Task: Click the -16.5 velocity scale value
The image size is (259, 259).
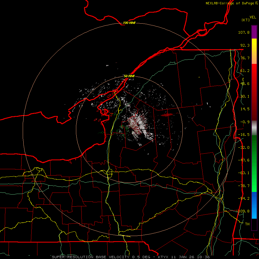Action: pyautogui.click(x=244, y=135)
